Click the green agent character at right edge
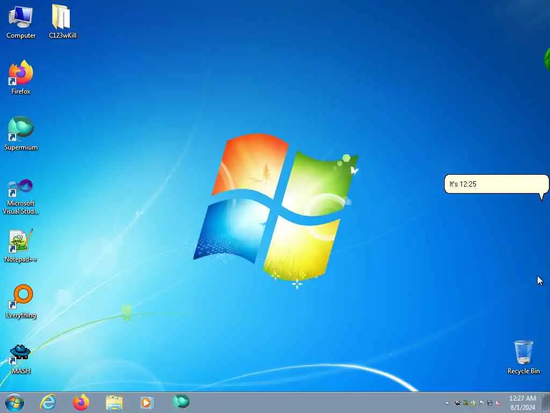Viewport: 550px width, 413px height. tap(547, 60)
